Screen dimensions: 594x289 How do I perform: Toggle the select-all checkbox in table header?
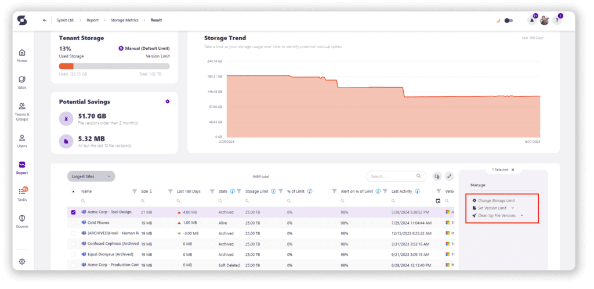73,192
